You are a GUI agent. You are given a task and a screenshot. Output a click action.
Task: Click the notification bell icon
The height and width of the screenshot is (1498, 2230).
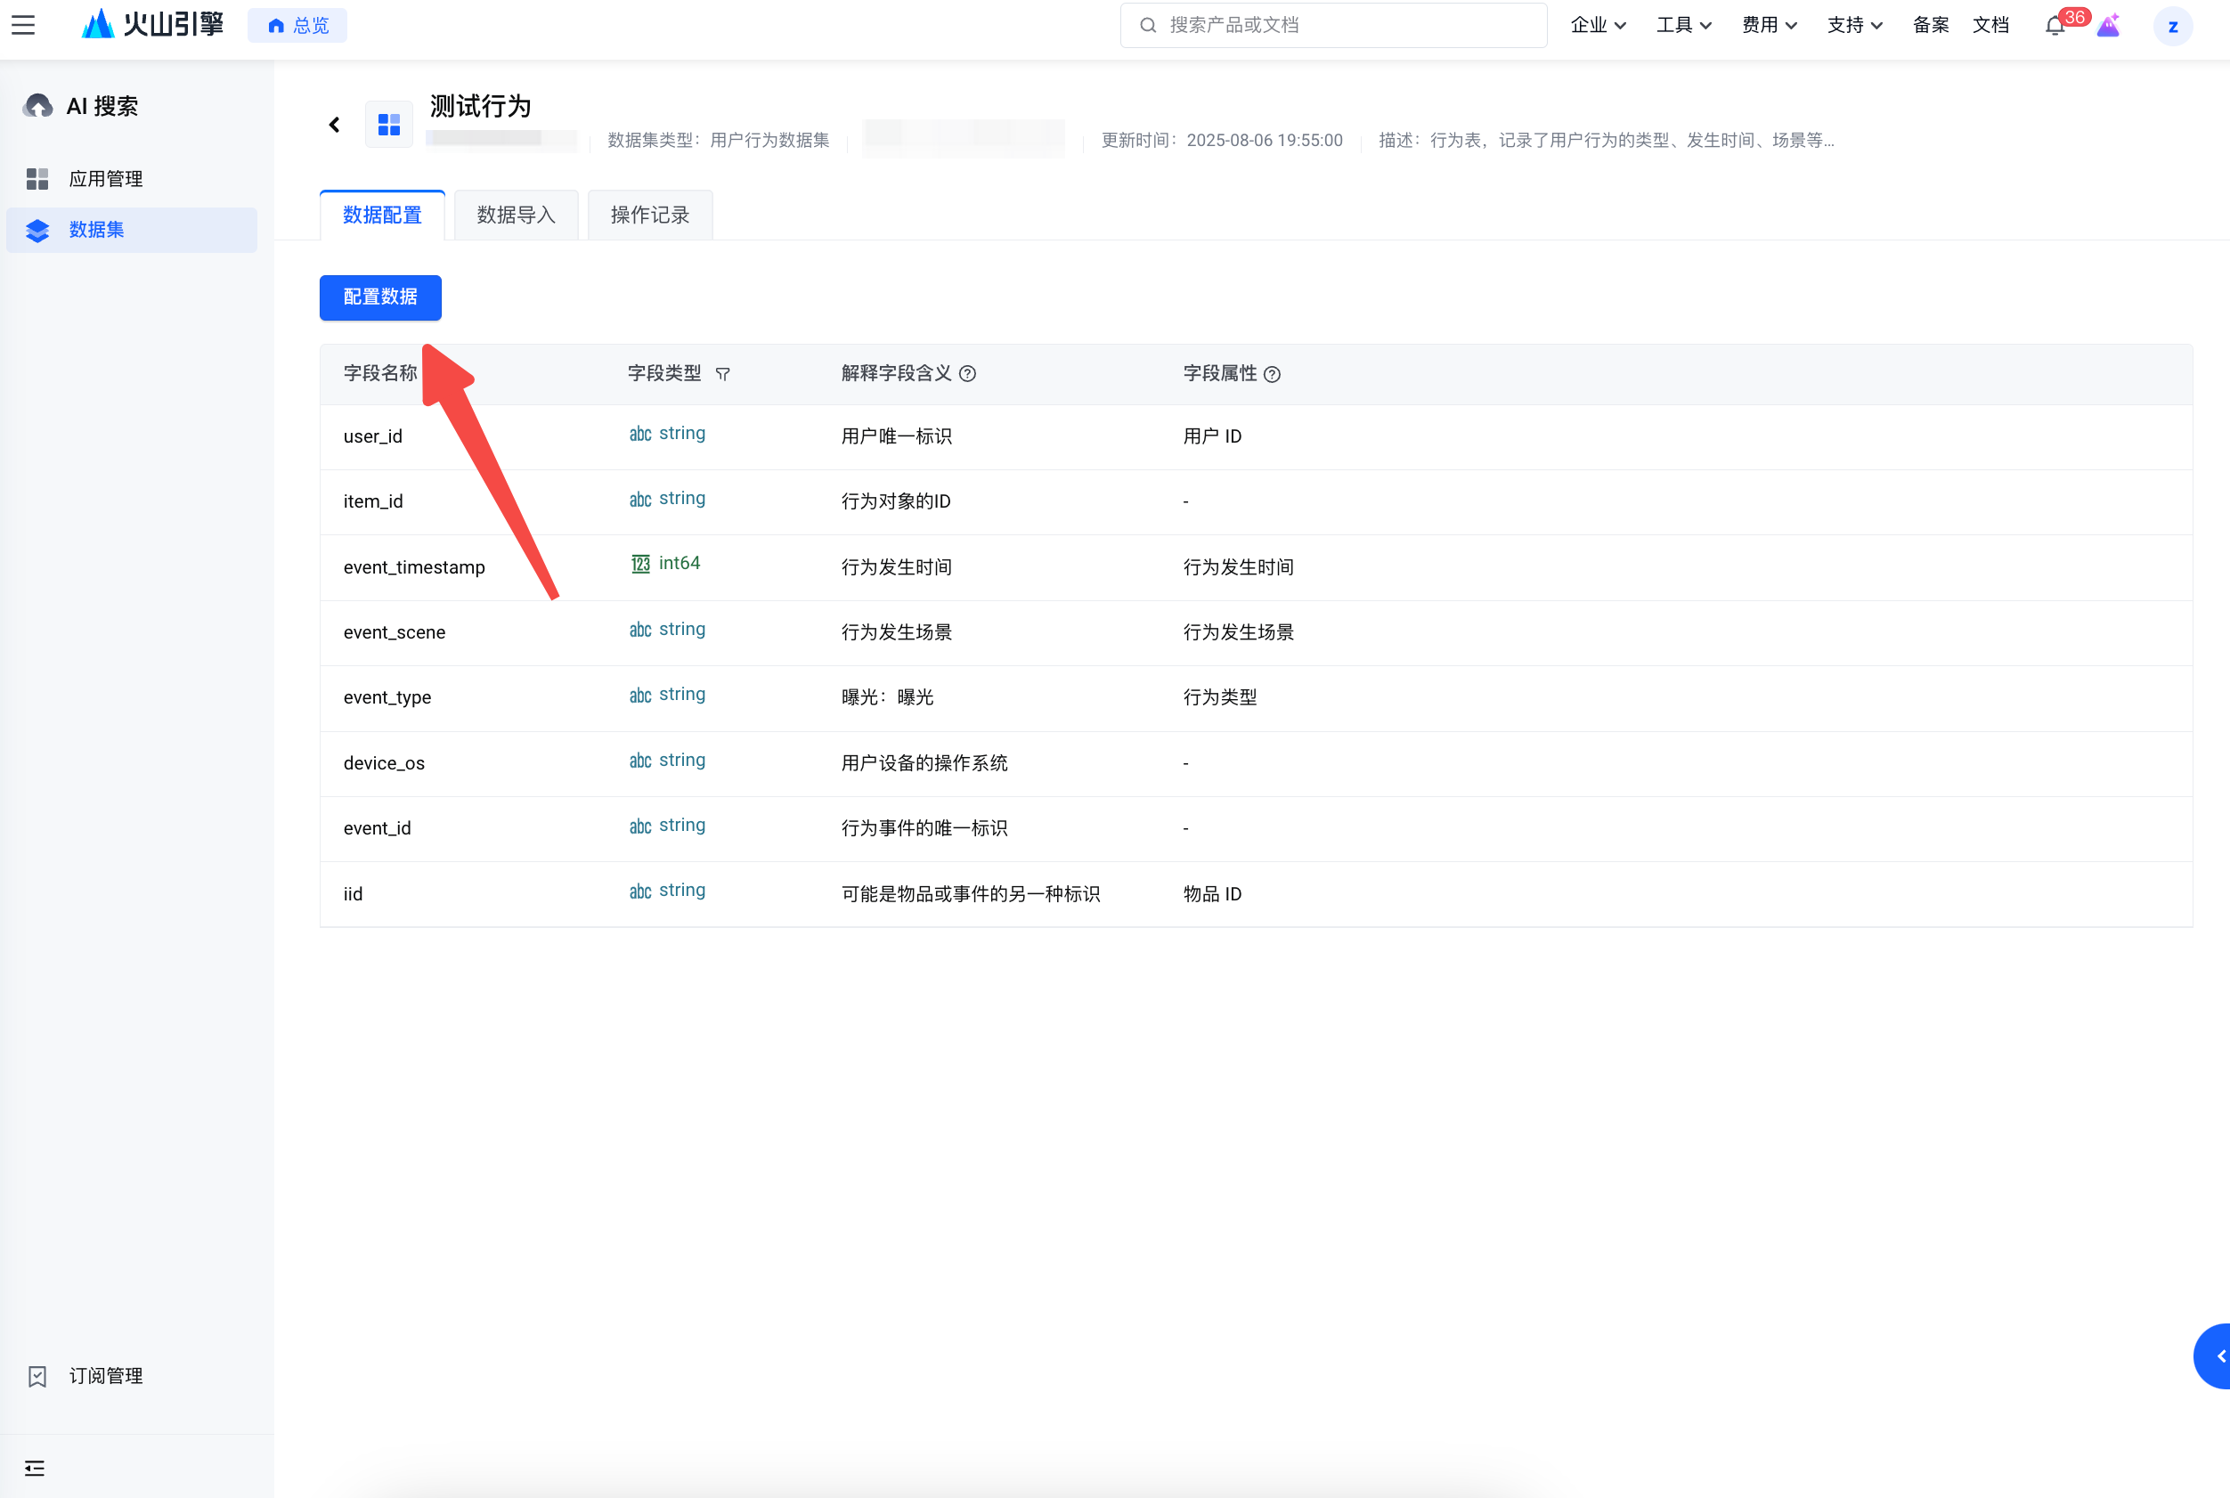click(x=2055, y=26)
